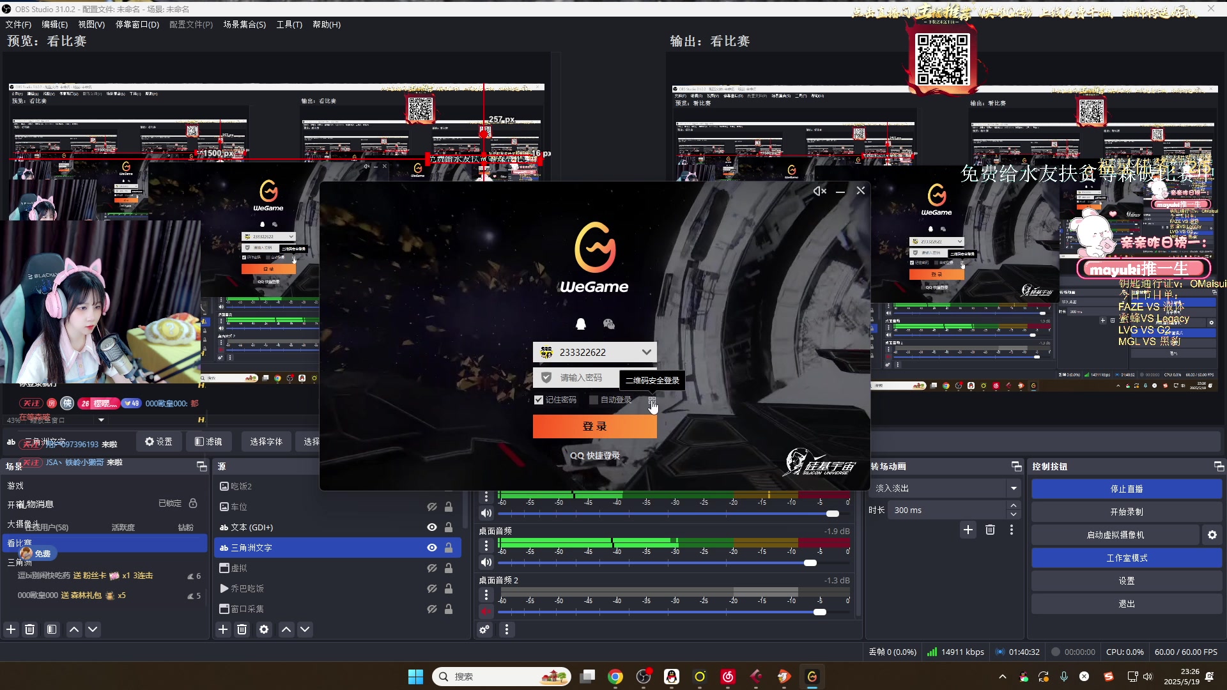Screen dimensions: 1227x690
Task: Toggle the 自动登录 checkbox in WeGame
Action: tap(594, 400)
